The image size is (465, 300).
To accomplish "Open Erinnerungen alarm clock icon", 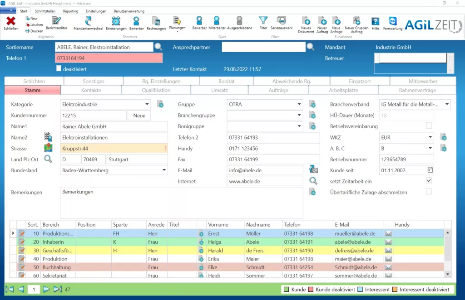I will point(116,21).
